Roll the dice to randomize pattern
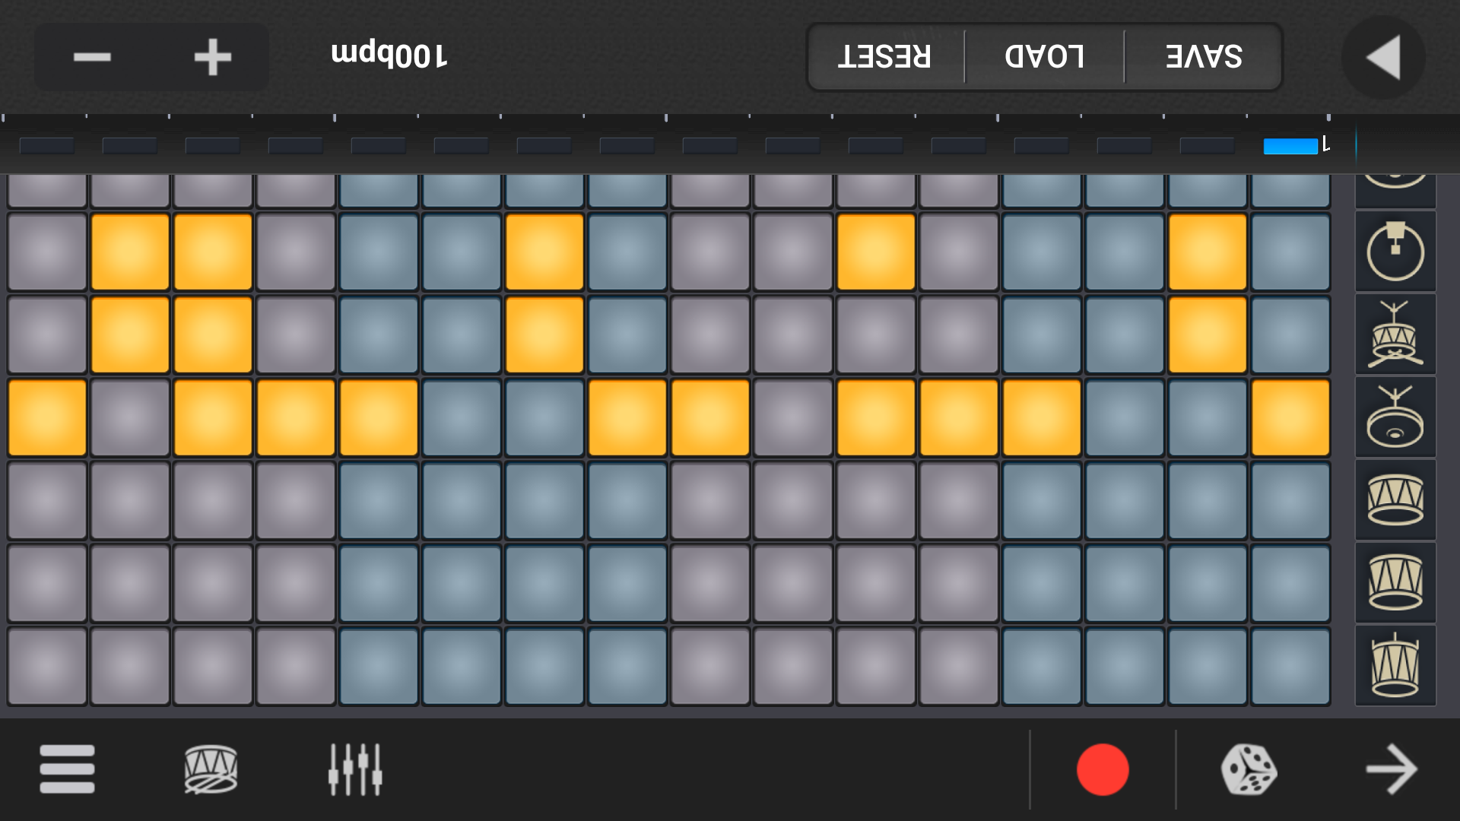 point(1249,769)
